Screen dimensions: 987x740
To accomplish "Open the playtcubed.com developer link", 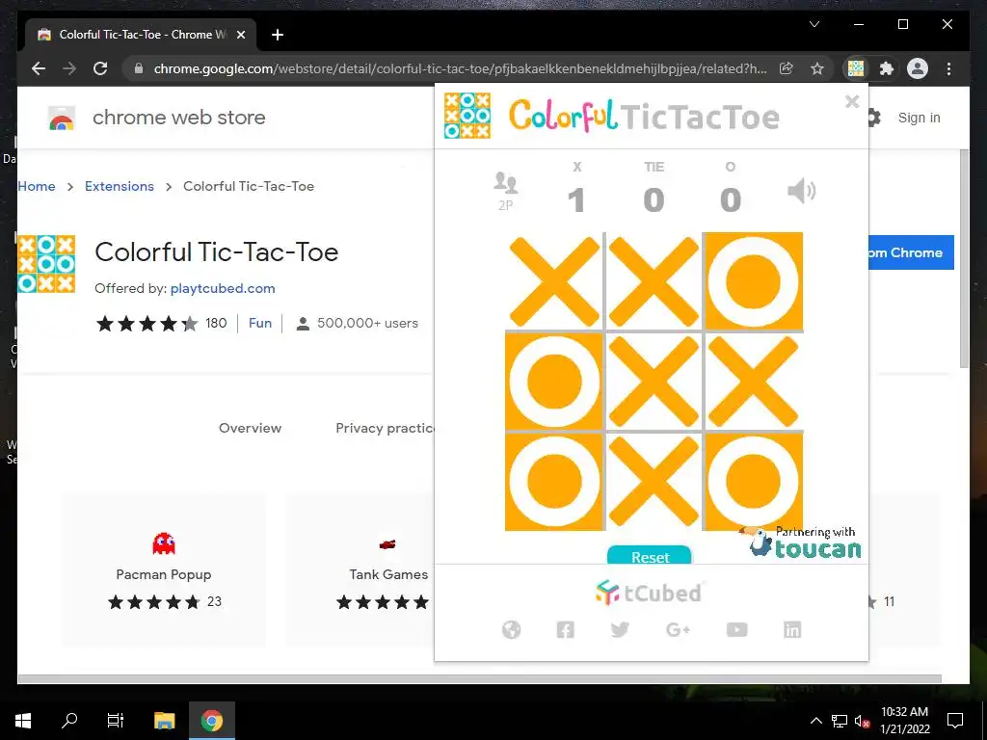I will coord(223,288).
